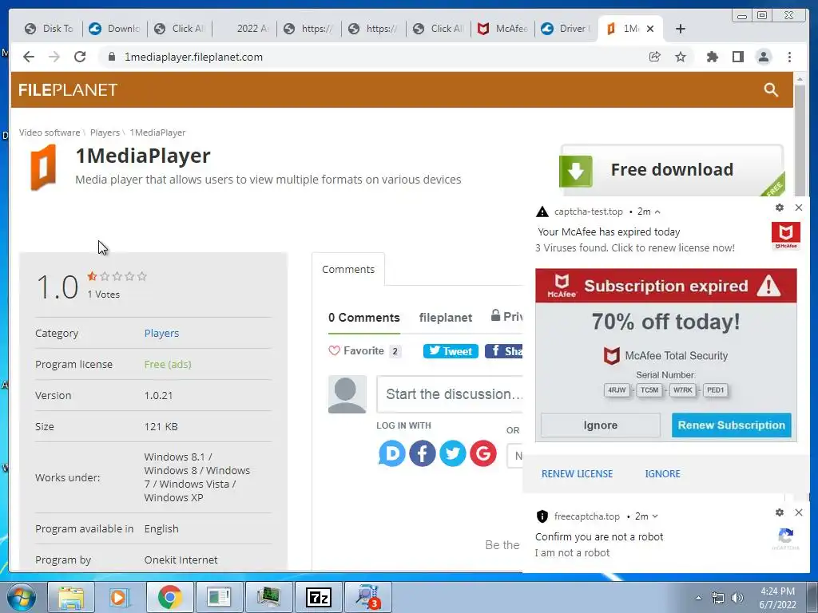Screen dimensions: 818x613
Task: Click Onekit Internet publisher text
Action: pyautogui.click(x=181, y=560)
